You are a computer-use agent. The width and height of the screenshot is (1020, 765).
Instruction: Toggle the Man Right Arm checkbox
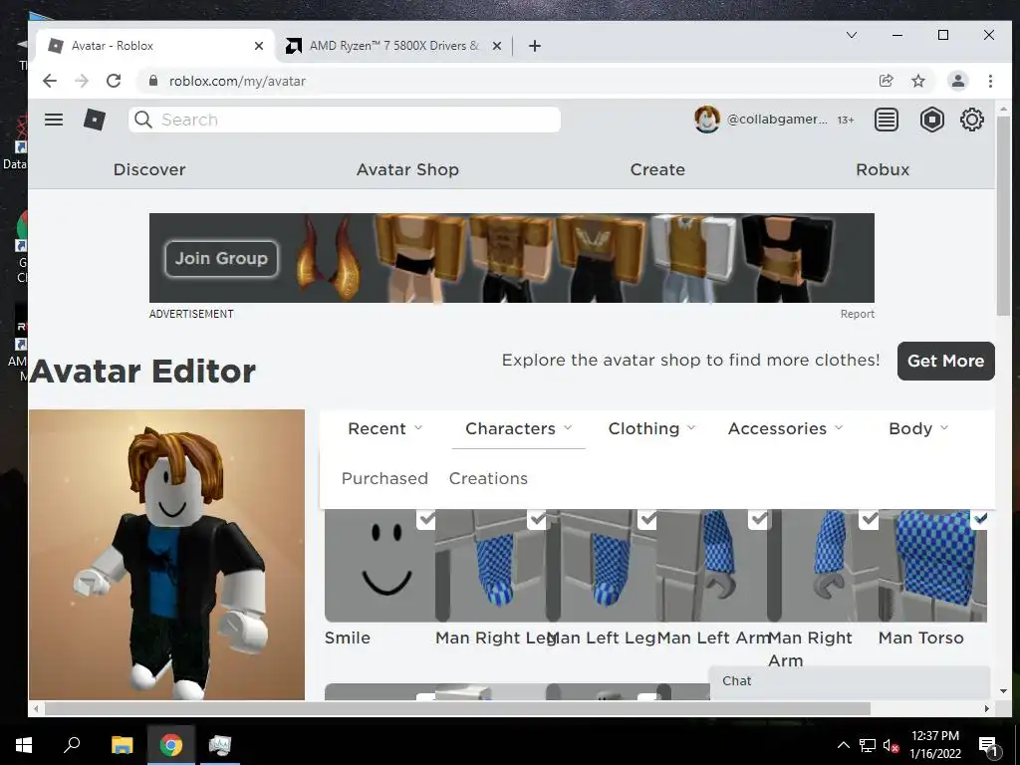click(x=869, y=519)
